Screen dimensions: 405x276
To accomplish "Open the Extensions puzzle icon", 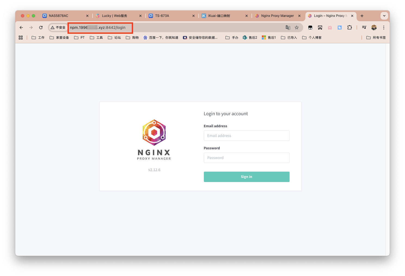I will click(x=349, y=28).
